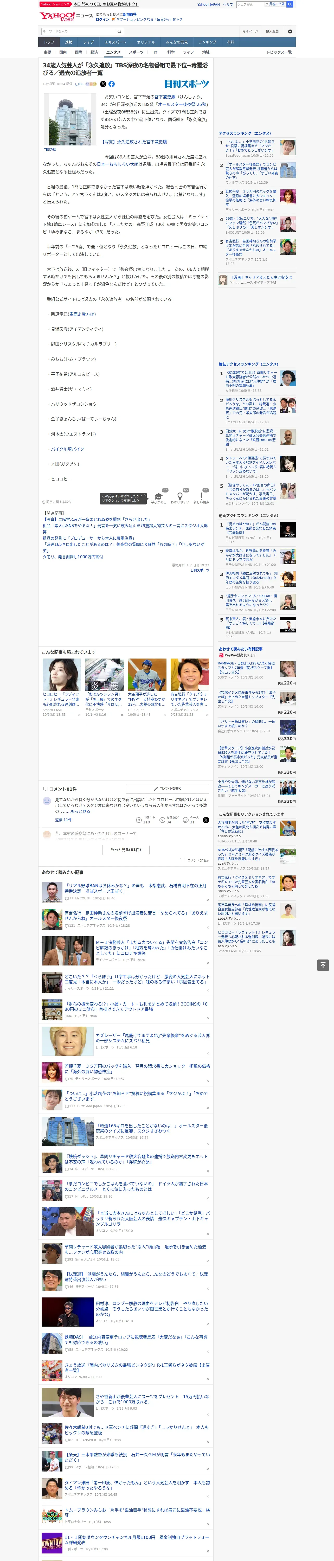Open 国内 category
The height and width of the screenshot is (1561, 334).
tap(63, 52)
